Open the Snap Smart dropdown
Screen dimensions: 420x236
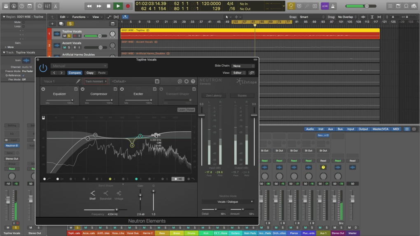(x=312, y=17)
